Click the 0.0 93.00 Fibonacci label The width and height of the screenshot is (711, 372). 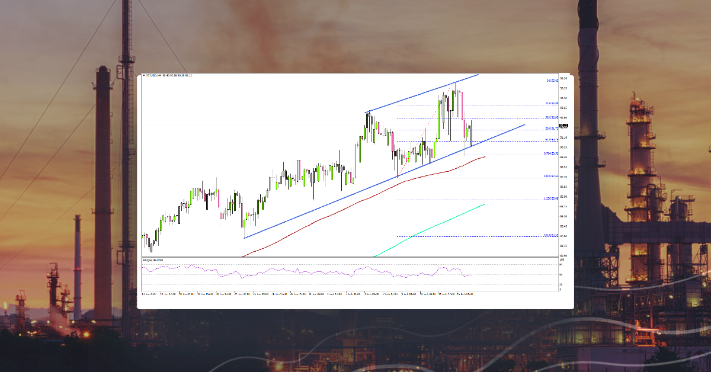tap(552, 81)
